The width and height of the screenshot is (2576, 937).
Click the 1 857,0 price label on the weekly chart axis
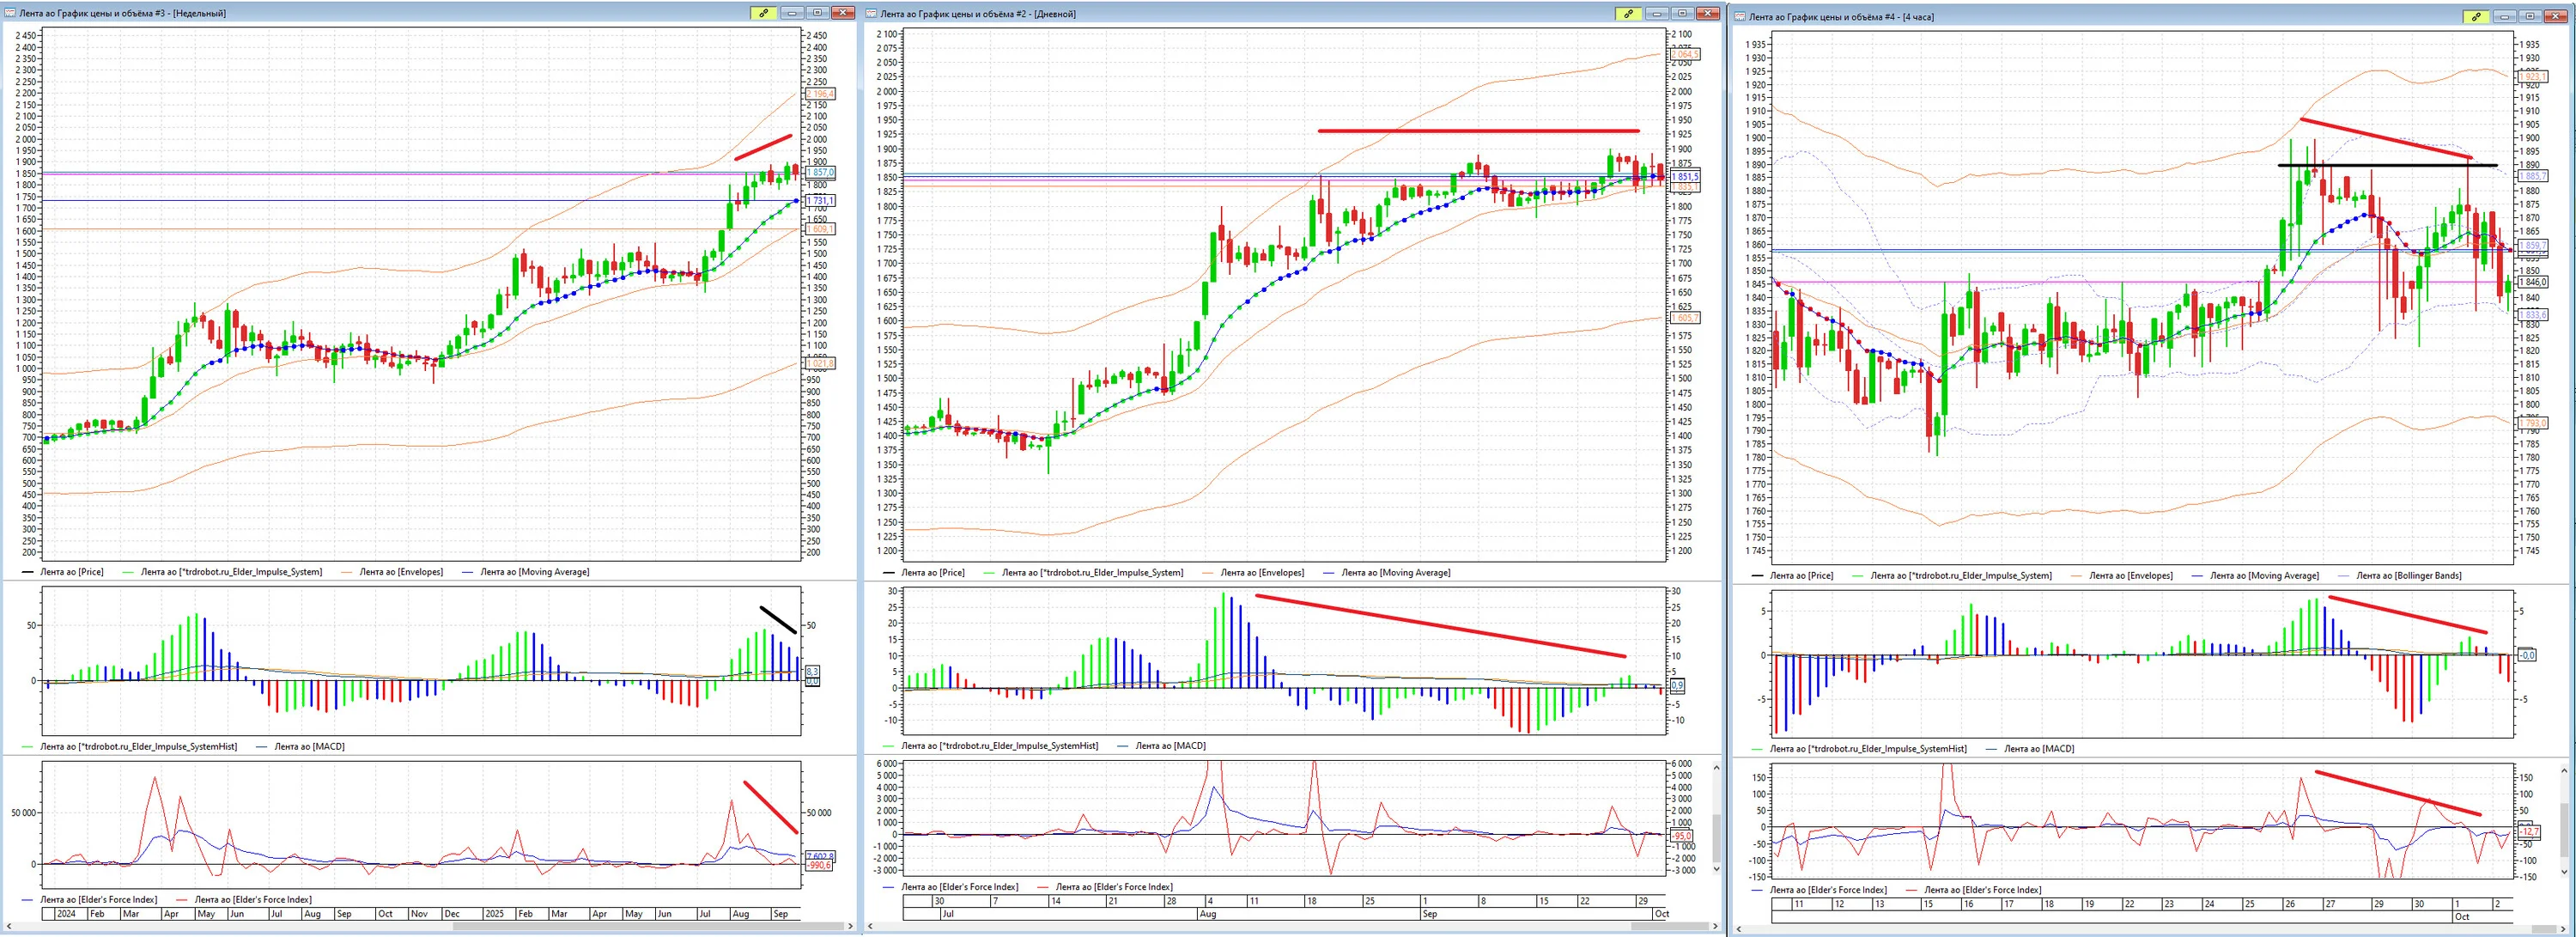point(820,173)
